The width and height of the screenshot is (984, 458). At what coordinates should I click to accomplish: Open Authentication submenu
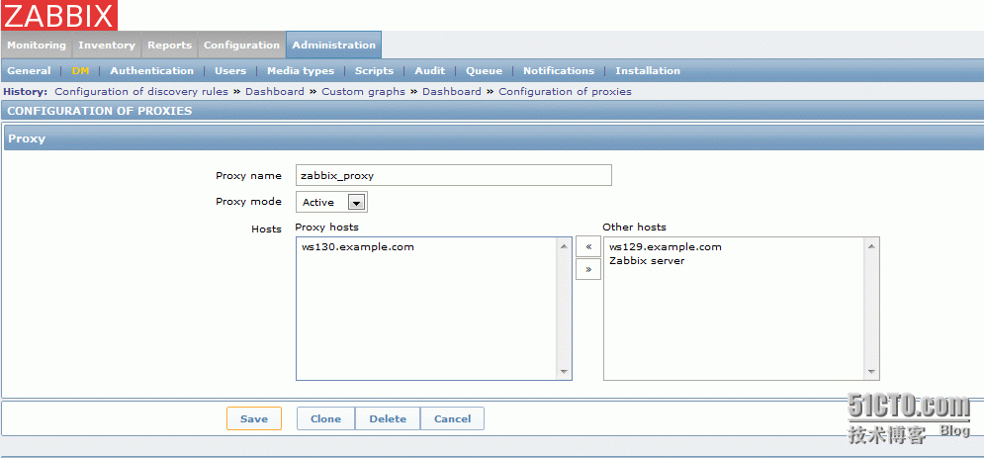(152, 71)
